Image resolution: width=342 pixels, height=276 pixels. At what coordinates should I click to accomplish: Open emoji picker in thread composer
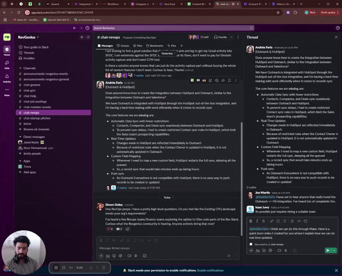coord(264,250)
